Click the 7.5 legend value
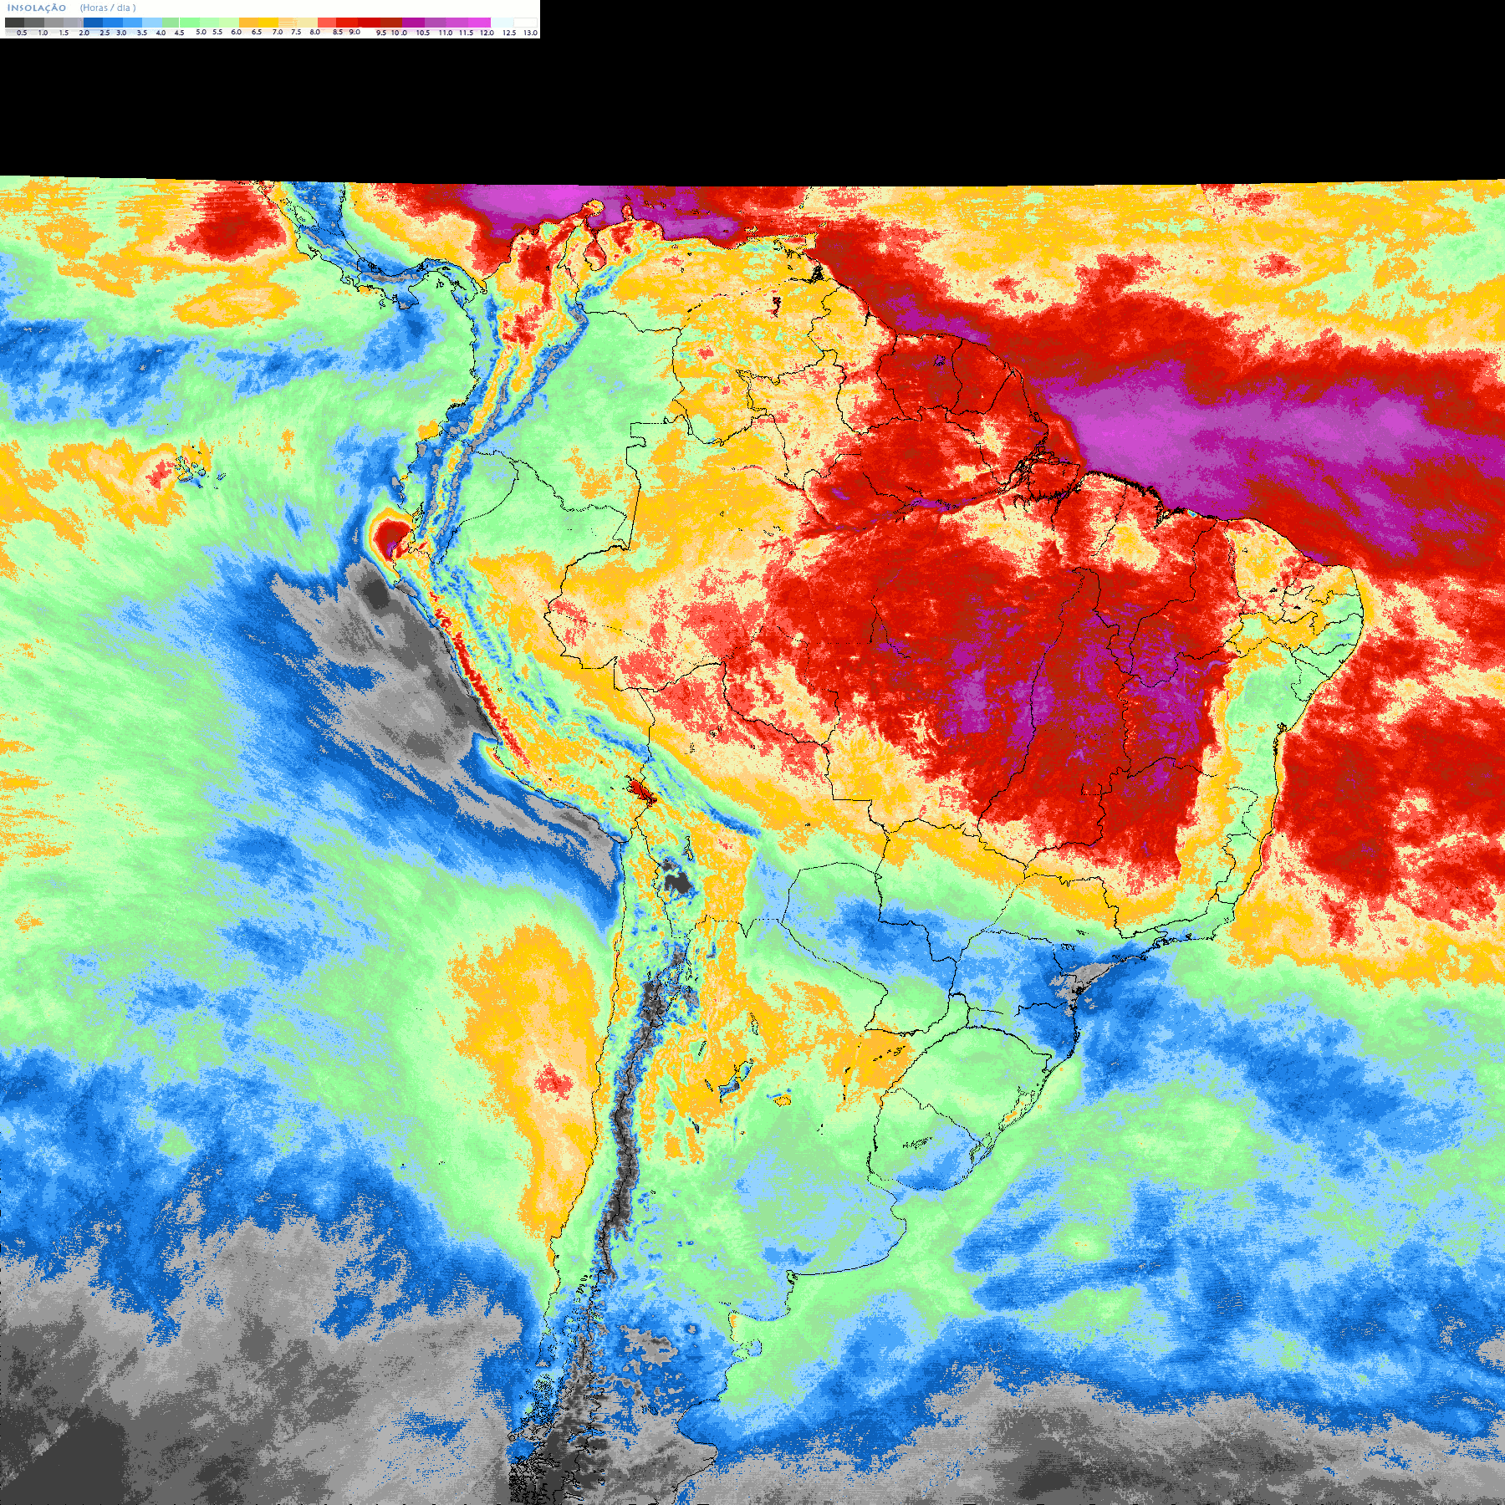Viewport: 1505px width, 1505px height. point(296,32)
